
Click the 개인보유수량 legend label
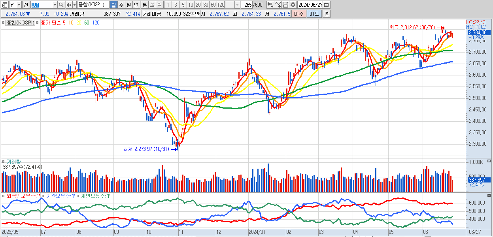(95, 196)
